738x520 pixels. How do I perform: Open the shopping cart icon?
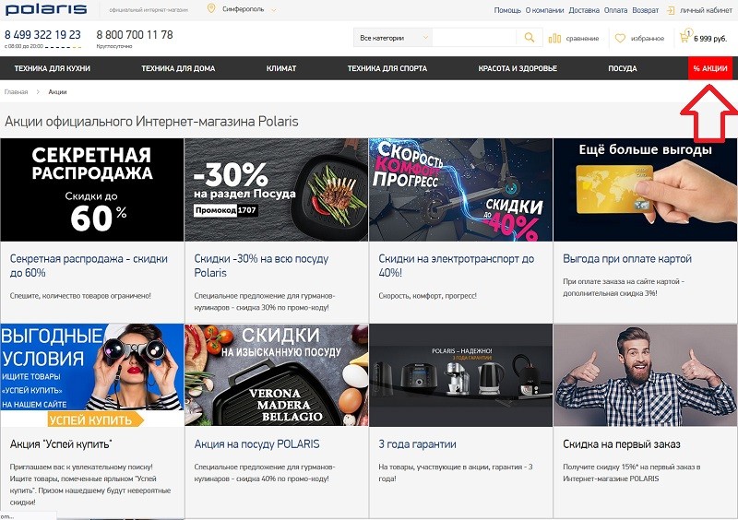684,38
